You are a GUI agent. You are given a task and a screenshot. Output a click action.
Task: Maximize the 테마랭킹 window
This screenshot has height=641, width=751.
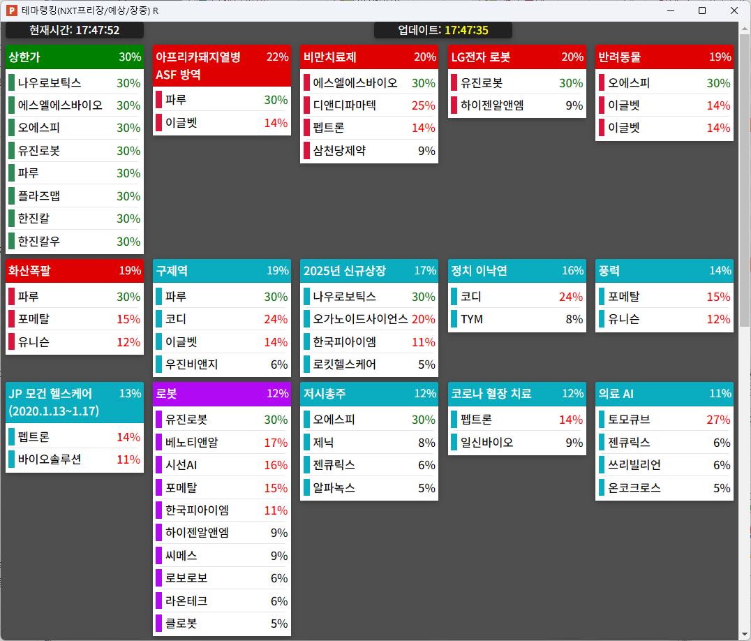tap(702, 10)
